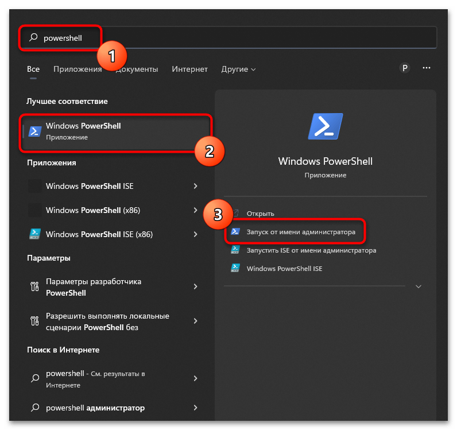Viewport: 457px width, 430px height.
Task: Expand the Windows PowerShell (x86) chevron
Action: (x=195, y=210)
